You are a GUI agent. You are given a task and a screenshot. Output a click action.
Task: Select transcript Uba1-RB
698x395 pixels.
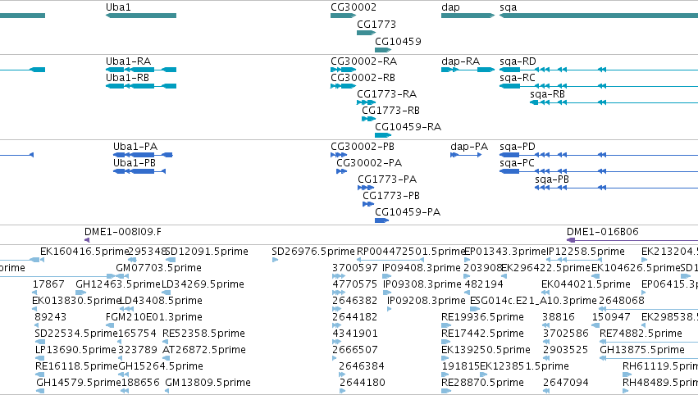141,86
